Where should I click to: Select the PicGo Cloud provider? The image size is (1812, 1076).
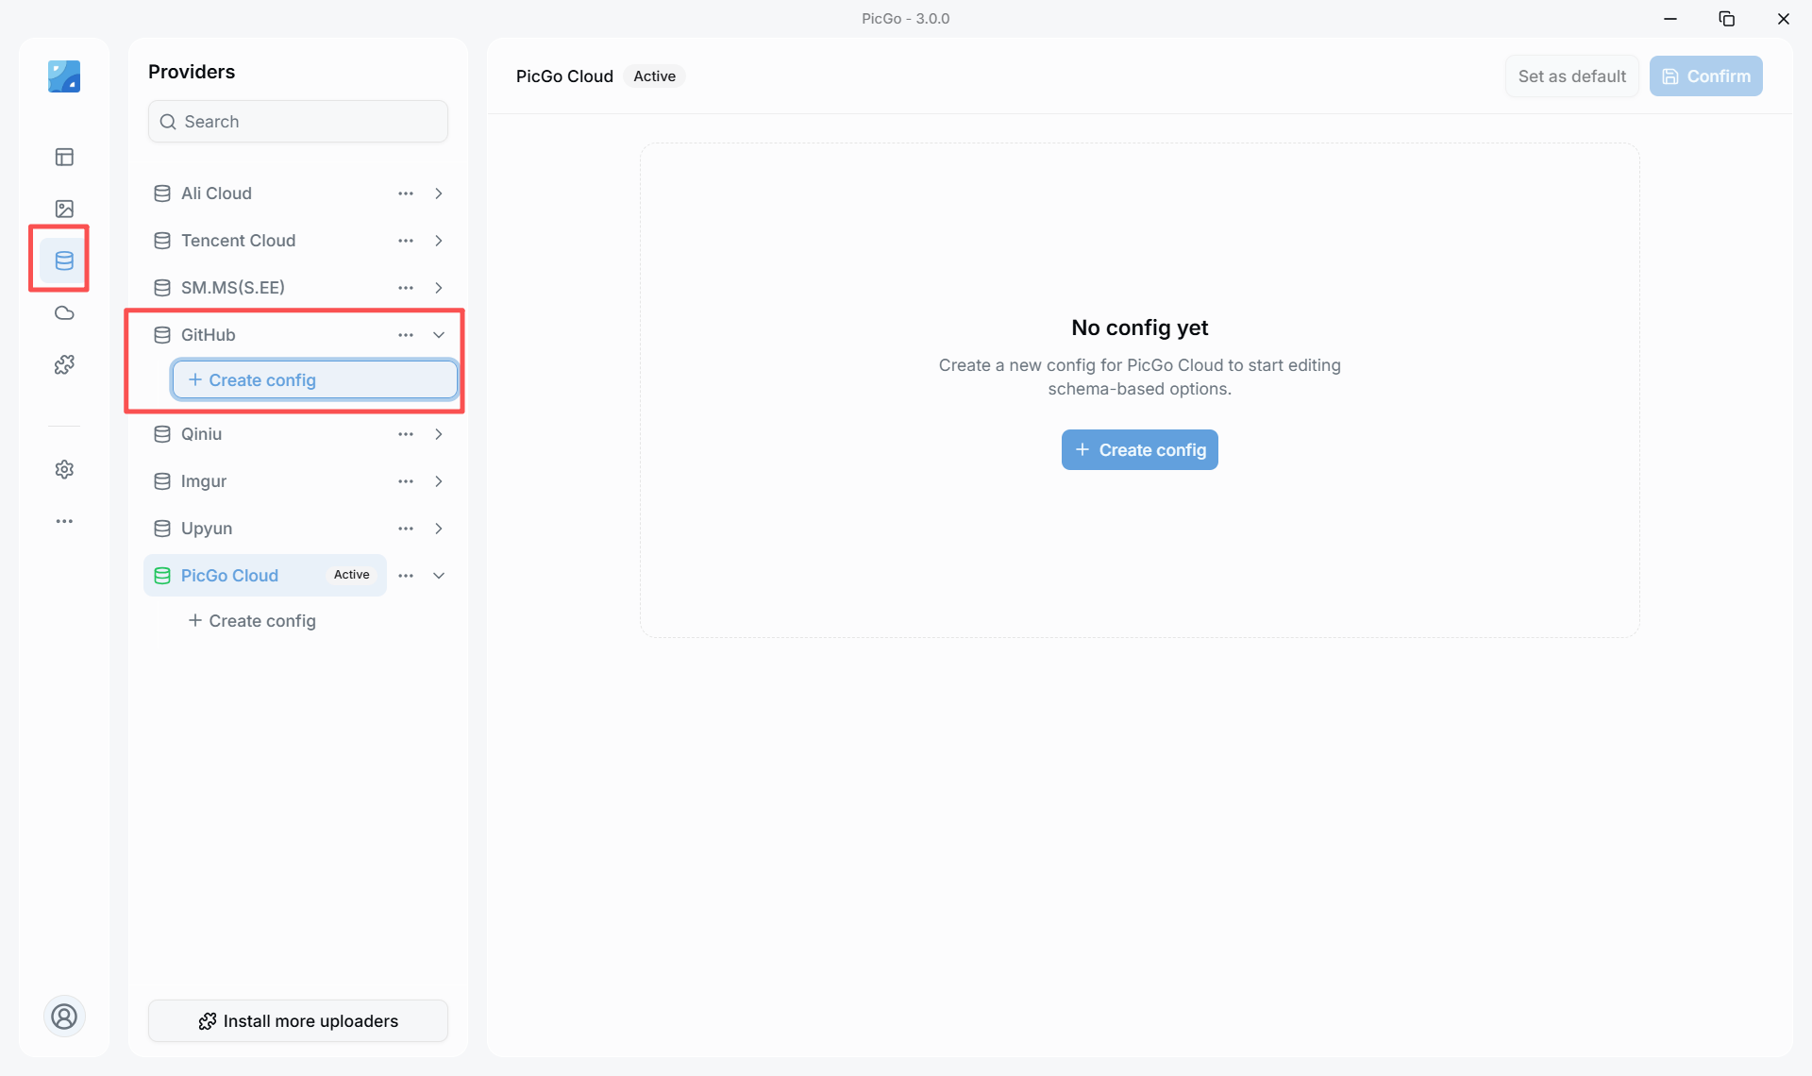(265, 576)
